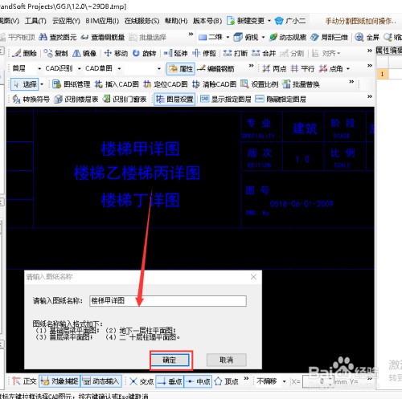Viewport: 402px width, 399px height.
Task: Toggle the 图层设置 layer settings button
Action: click(174, 100)
